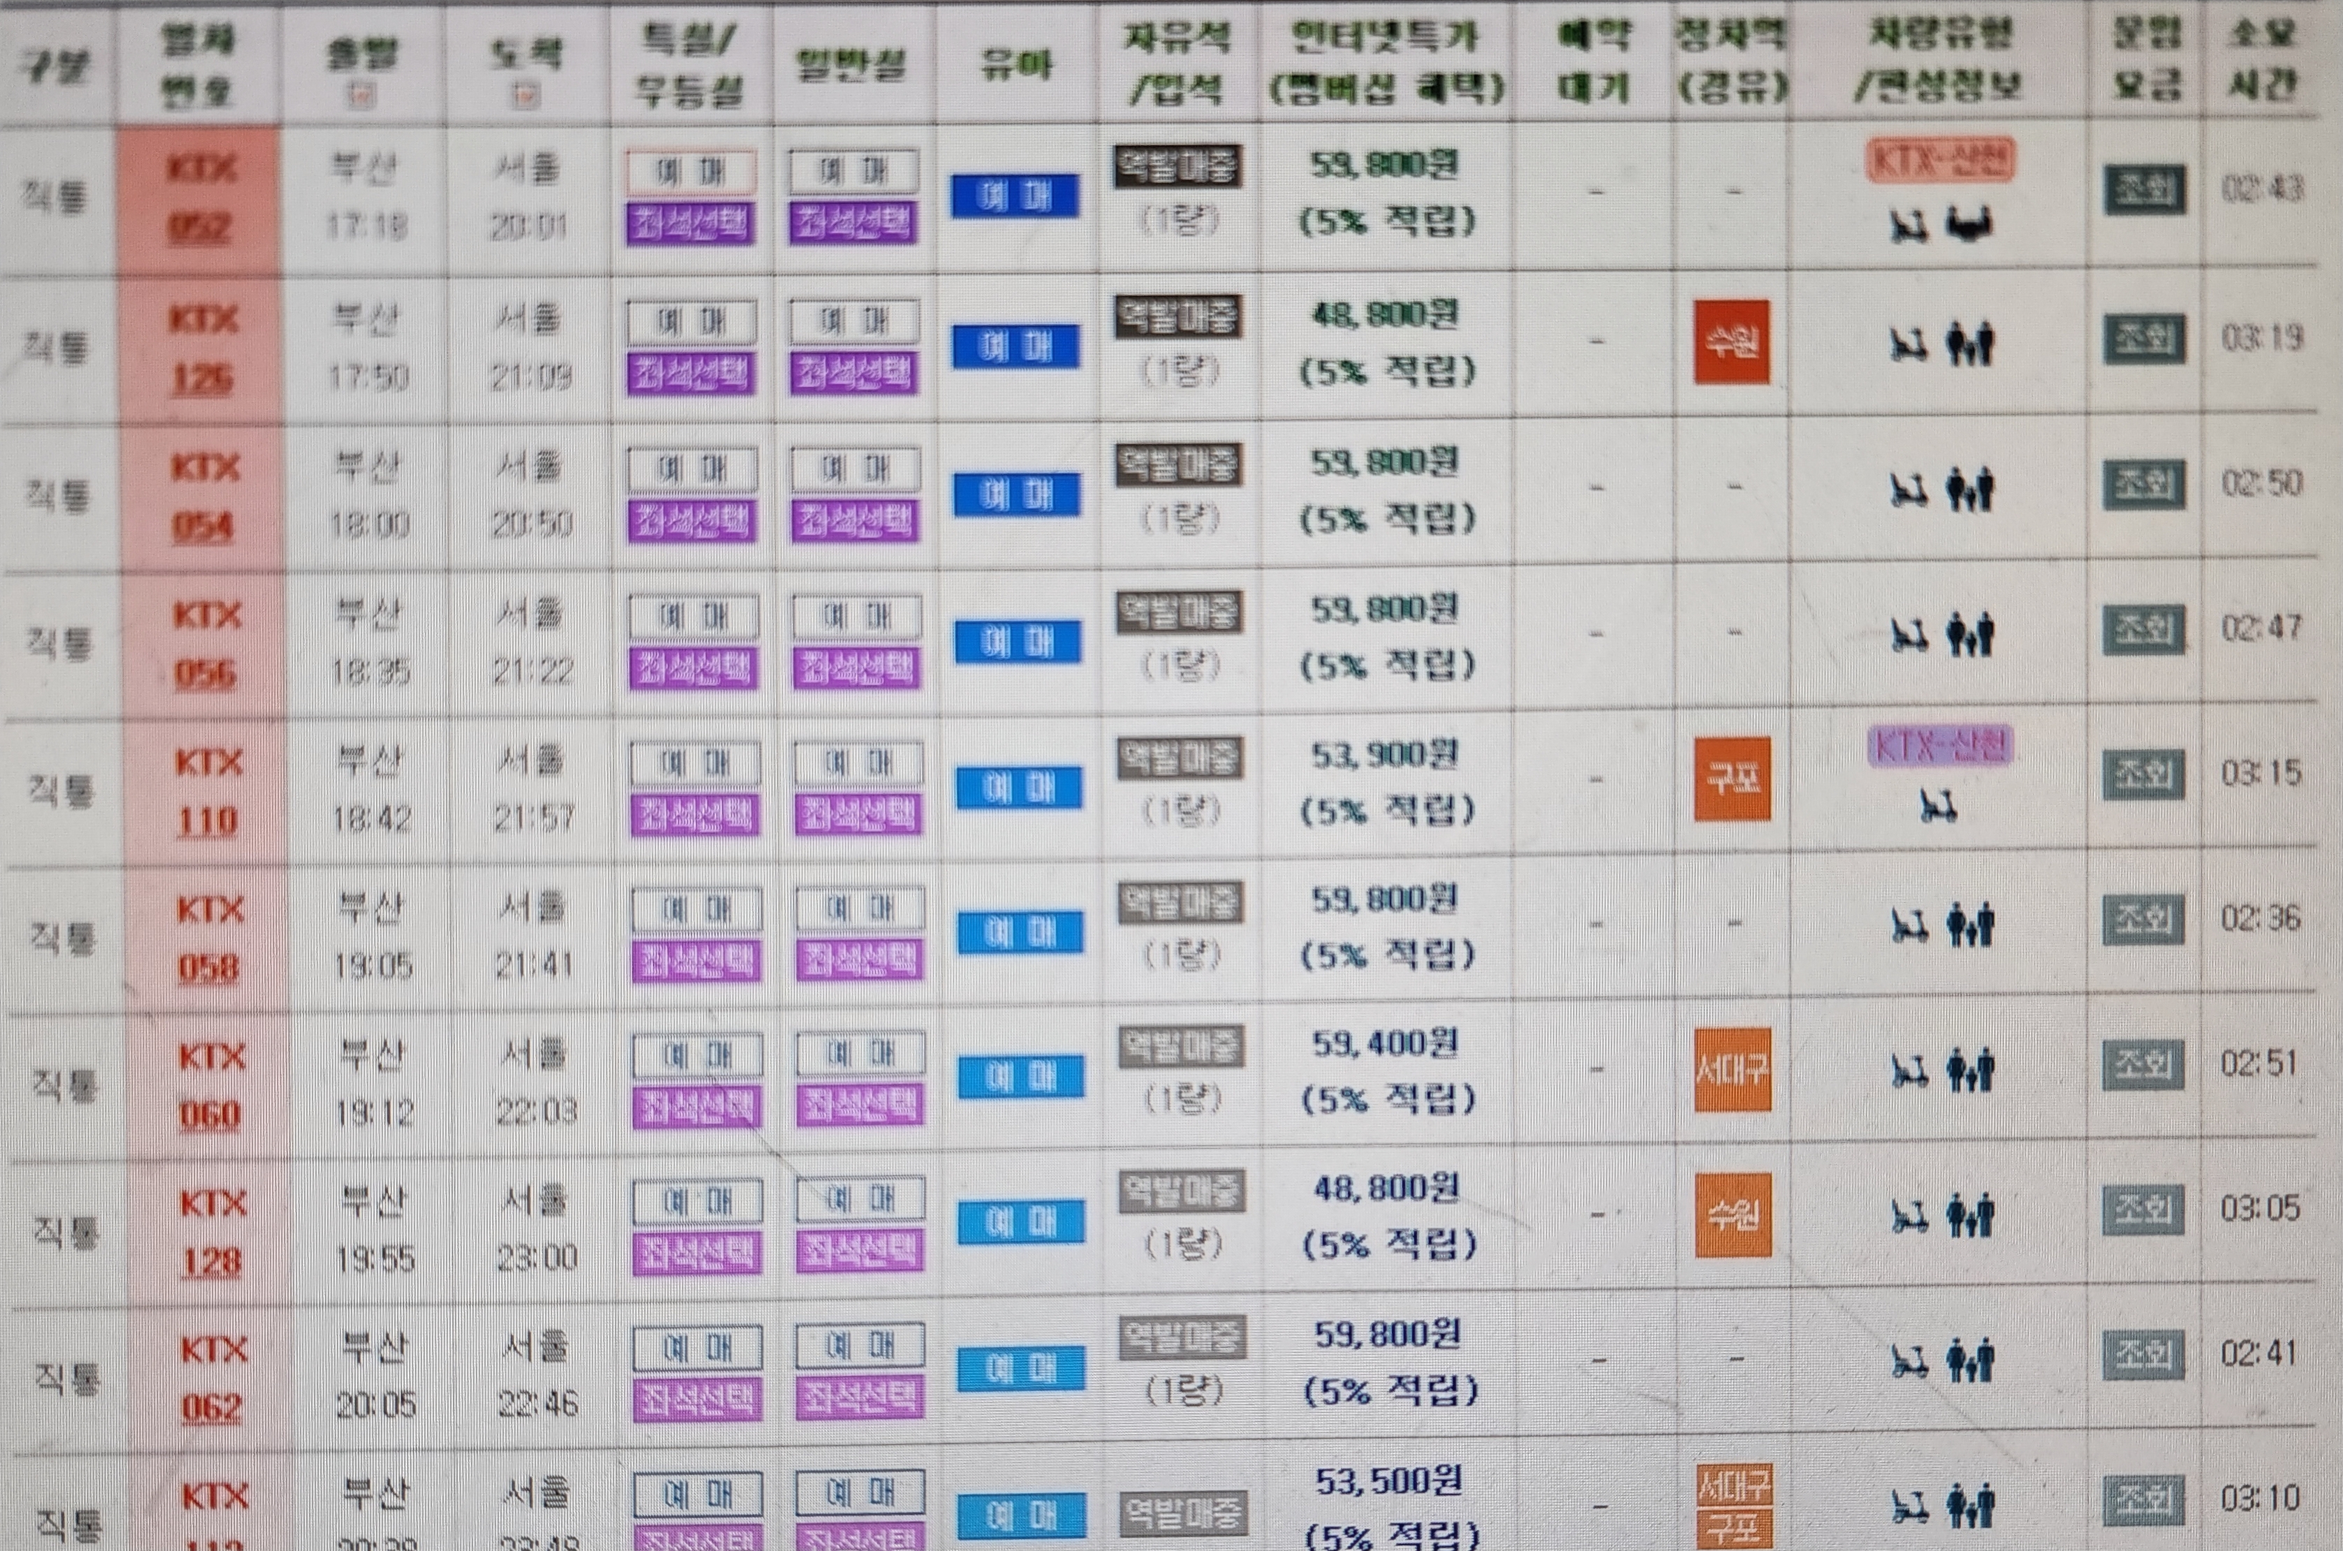The width and height of the screenshot is (2343, 1551).
Task: Click the sort icon under 도착 header
Action: pyautogui.click(x=527, y=96)
